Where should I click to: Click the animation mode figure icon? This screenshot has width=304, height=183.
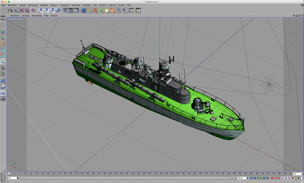coord(3,87)
